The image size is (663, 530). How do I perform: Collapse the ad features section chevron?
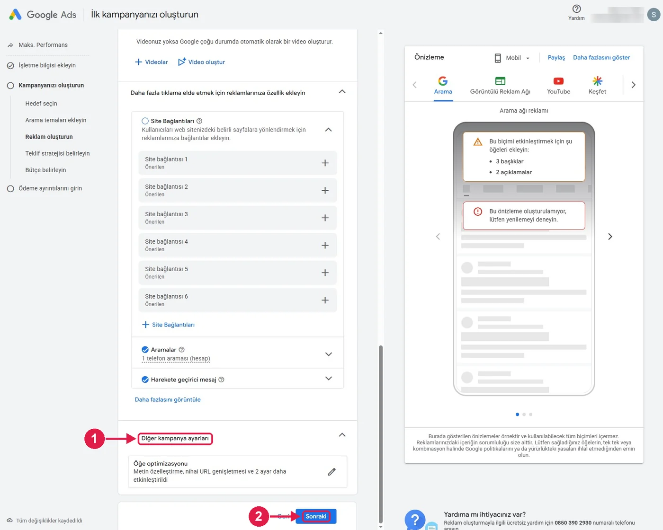pos(342,92)
